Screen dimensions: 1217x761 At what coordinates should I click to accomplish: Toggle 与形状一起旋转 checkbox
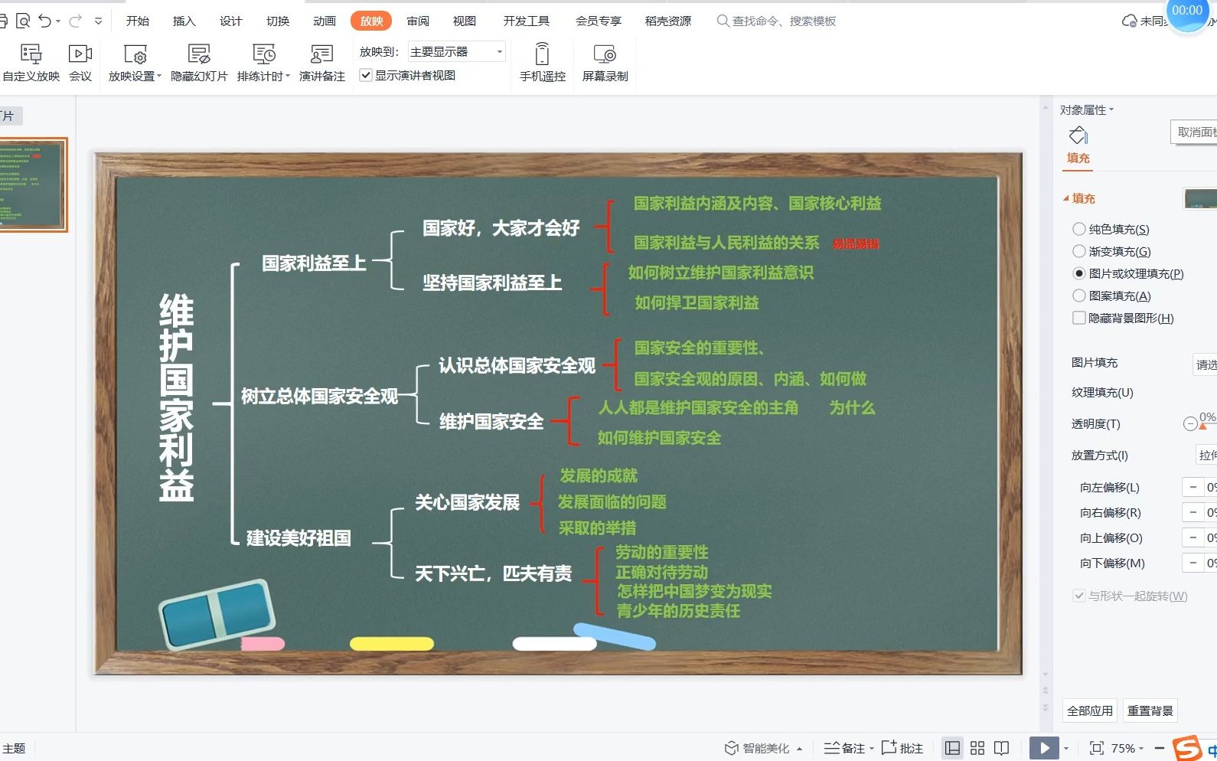coord(1079,596)
